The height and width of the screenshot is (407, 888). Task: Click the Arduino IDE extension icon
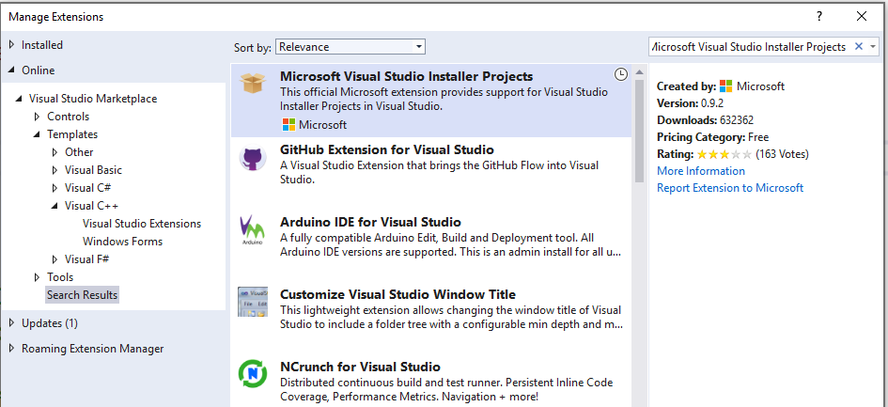click(253, 230)
